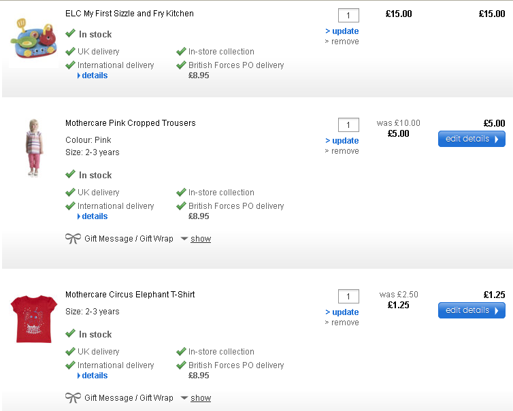Click In stock checkmark icon for Pink Cropped Trousers
513x411 pixels.
[70, 175]
